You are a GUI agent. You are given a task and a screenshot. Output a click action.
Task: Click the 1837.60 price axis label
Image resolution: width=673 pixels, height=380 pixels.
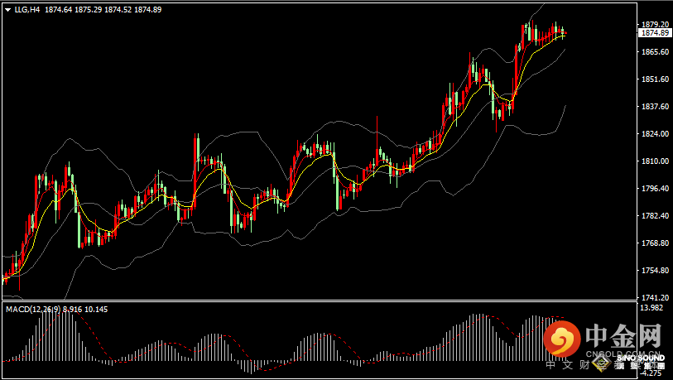pyautogui.click(x=655, y=107)
